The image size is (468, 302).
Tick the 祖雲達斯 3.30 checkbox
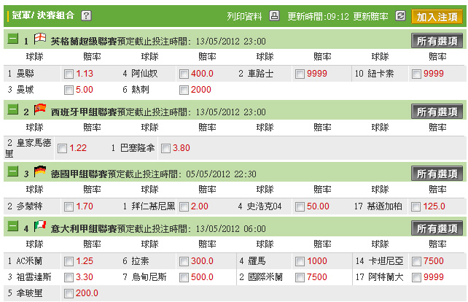pyautogui.click(x=69, y=277)
